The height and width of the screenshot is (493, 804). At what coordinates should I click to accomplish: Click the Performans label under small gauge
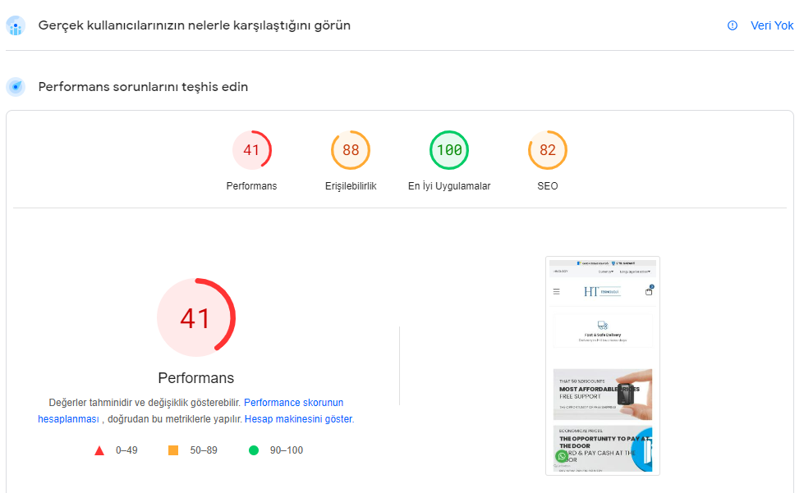[251, 186]
